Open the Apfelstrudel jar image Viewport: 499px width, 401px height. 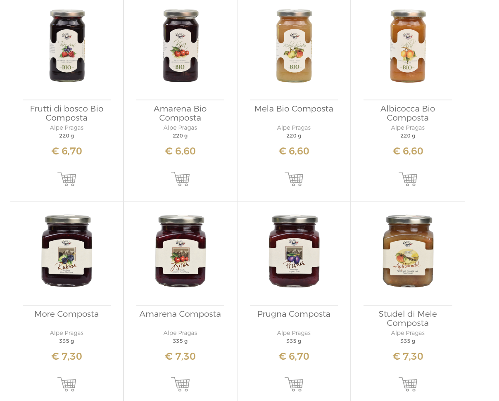pyautogui.click(x=408, y=251)
